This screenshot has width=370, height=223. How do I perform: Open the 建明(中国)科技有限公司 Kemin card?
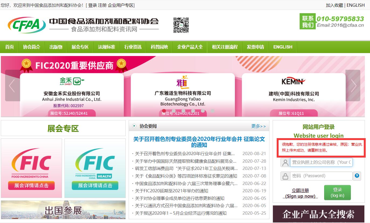(294, 95)
